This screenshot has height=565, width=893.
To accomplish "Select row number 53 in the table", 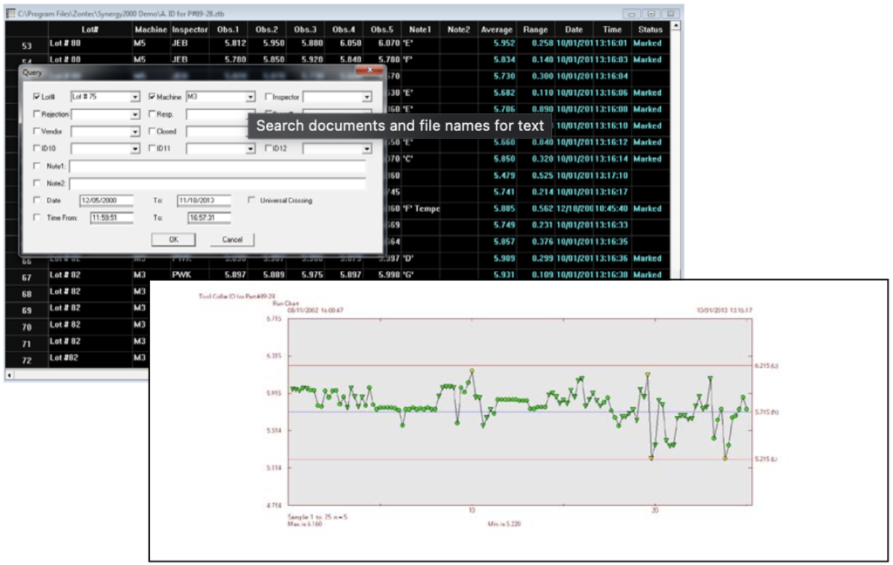I will 27,45.
